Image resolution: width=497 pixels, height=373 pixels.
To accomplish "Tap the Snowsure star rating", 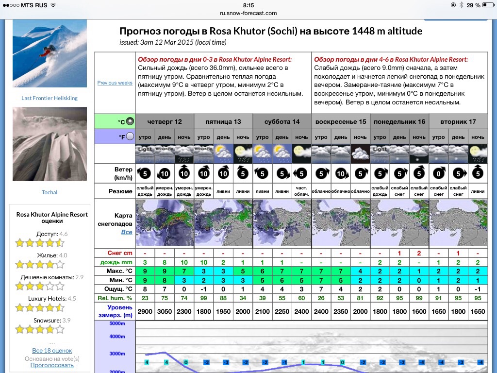I will coord(40,330).
